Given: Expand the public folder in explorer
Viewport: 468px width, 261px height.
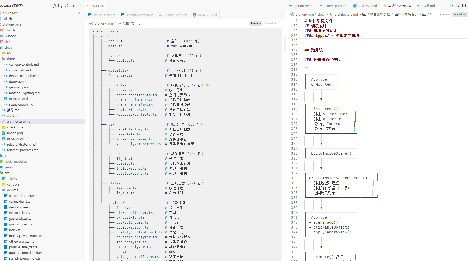Looking at the screenshot, I should 9,167.
